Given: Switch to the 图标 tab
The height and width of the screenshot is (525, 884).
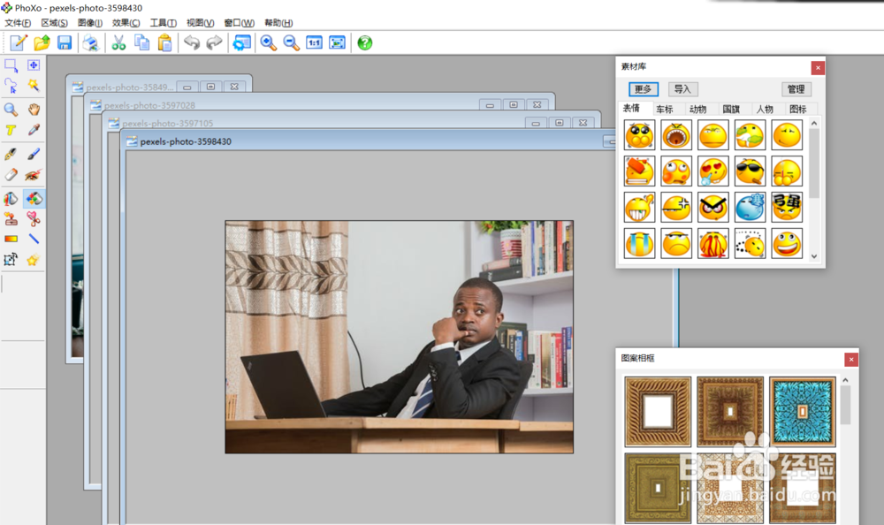Looking at the screenshot, I should (798, 110).
